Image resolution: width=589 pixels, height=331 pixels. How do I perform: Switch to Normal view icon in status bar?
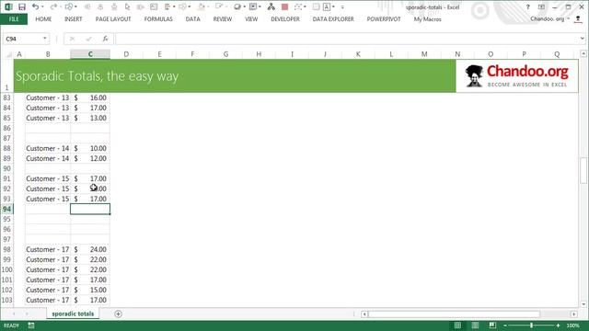(x=457, y=325)
